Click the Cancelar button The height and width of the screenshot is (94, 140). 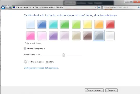111,90
